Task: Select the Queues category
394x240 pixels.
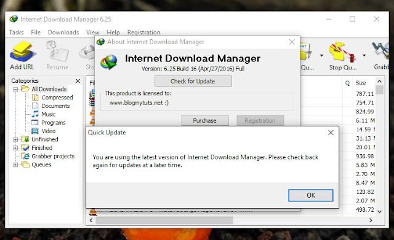Action: (41, 165)
